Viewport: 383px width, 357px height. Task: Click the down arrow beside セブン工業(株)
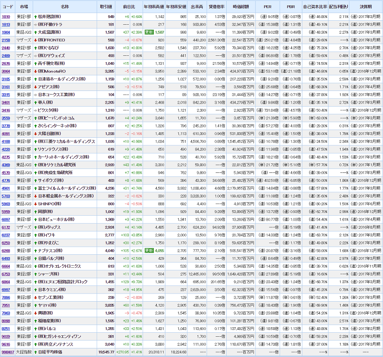(36, 298)
